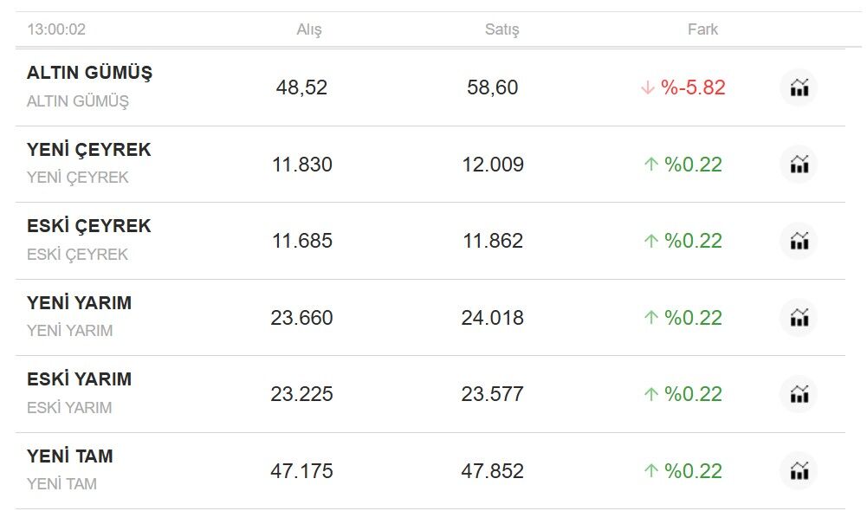Open the ESKİ YARIM title link
The height and width of the screenshot is (511, 867).
tap(80, 378)
